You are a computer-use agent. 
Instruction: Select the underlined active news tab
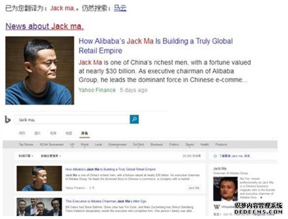coord(84,133)
